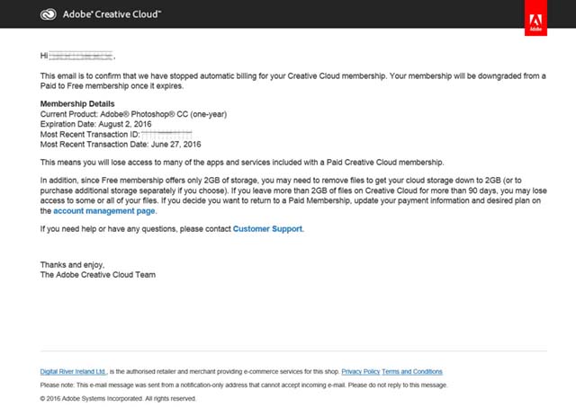This screenshot has height=407, width=576.
Task: Open the Terms and Conditions link
Action: pos(412,371)
